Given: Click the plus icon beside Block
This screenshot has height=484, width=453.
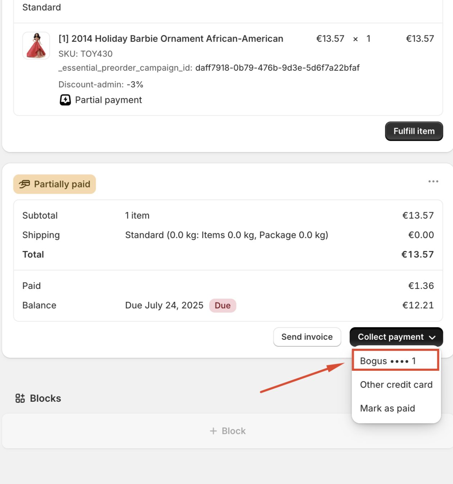Looking at the screenshot, I should click(x=214, y=431).
